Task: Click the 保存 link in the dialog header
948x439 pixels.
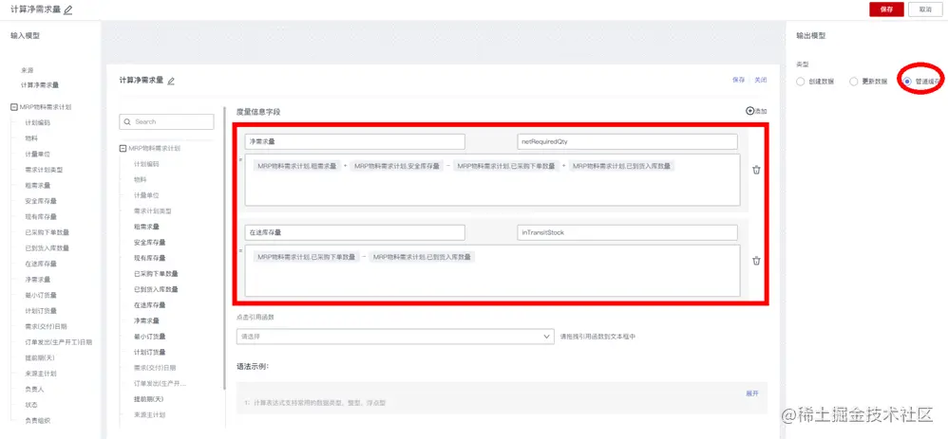Action: [x=738, y=80]
